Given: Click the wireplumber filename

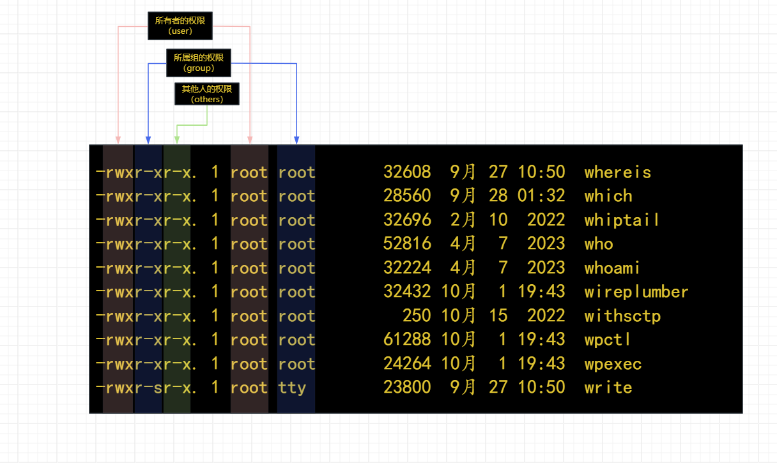Looking at the screenshot, I should pos(636,292).
